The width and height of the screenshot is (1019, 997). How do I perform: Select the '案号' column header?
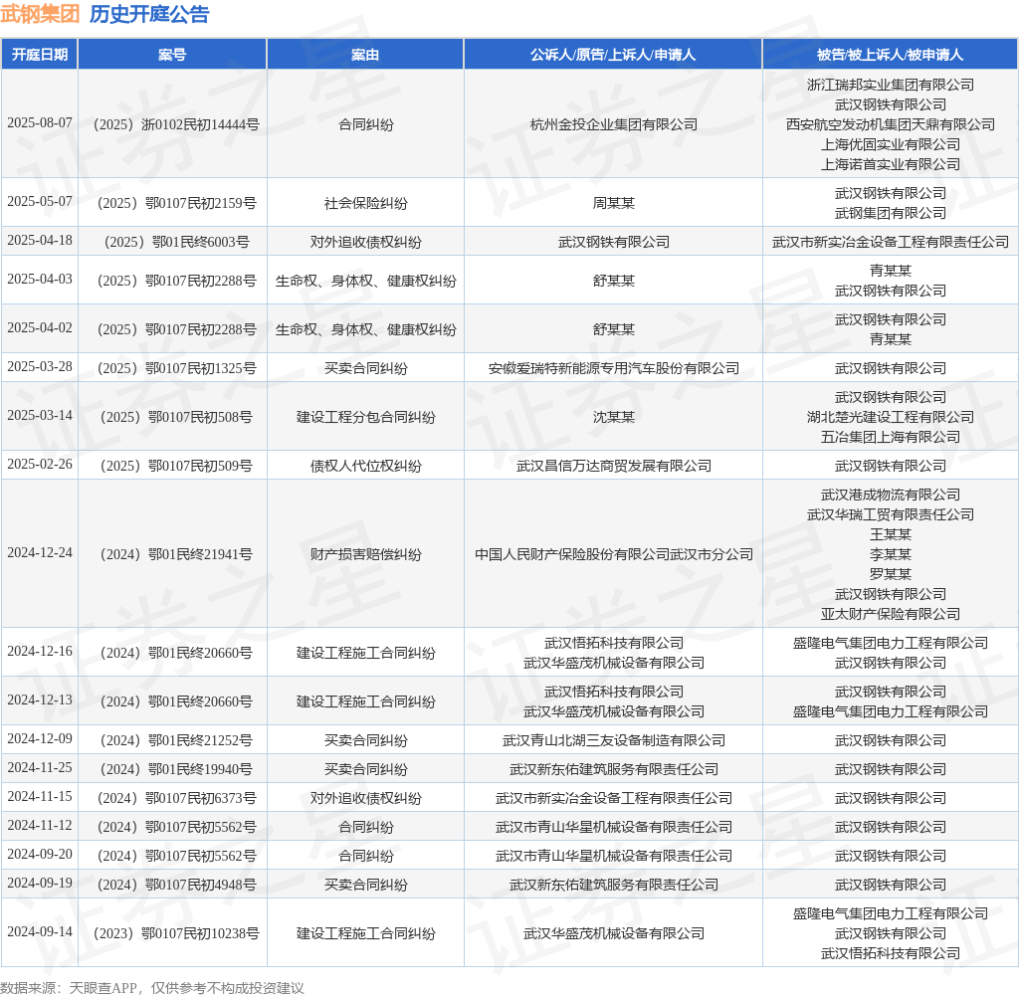[172, 55]
